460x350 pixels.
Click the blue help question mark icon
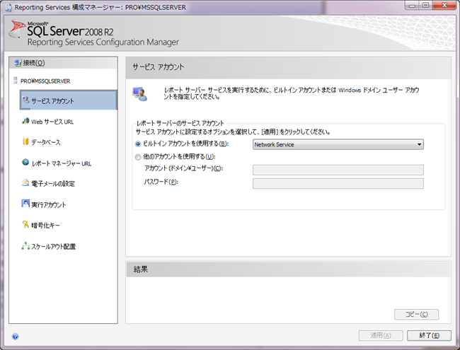16,337
